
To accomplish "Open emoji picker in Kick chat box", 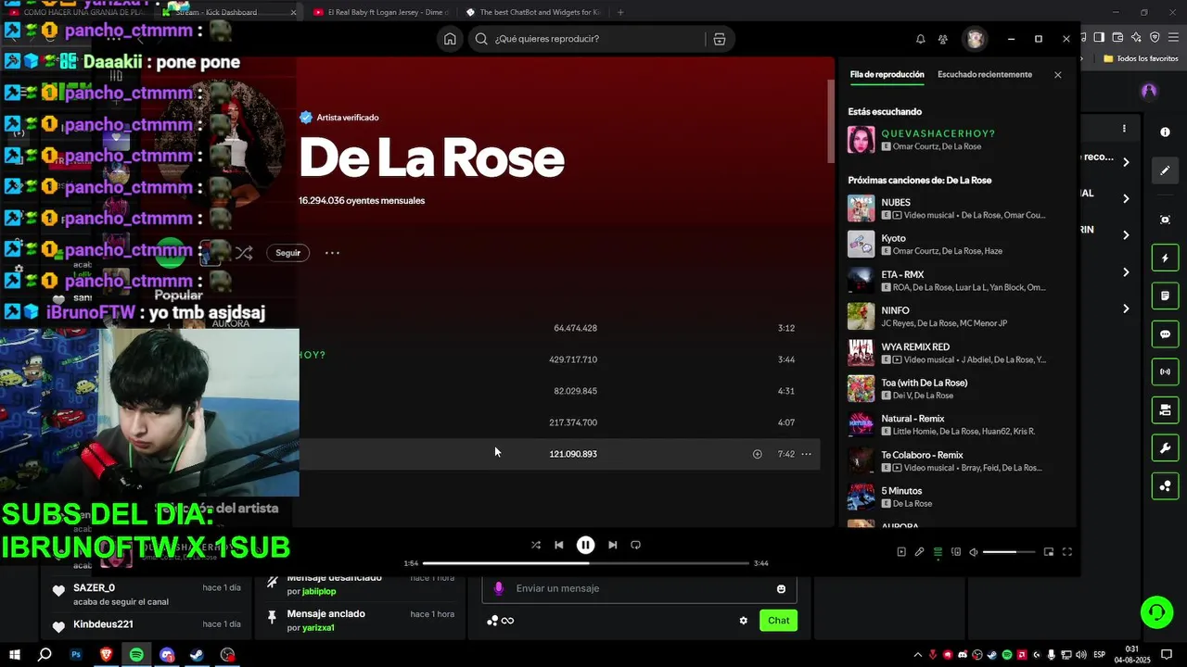I will click(781, 588).
